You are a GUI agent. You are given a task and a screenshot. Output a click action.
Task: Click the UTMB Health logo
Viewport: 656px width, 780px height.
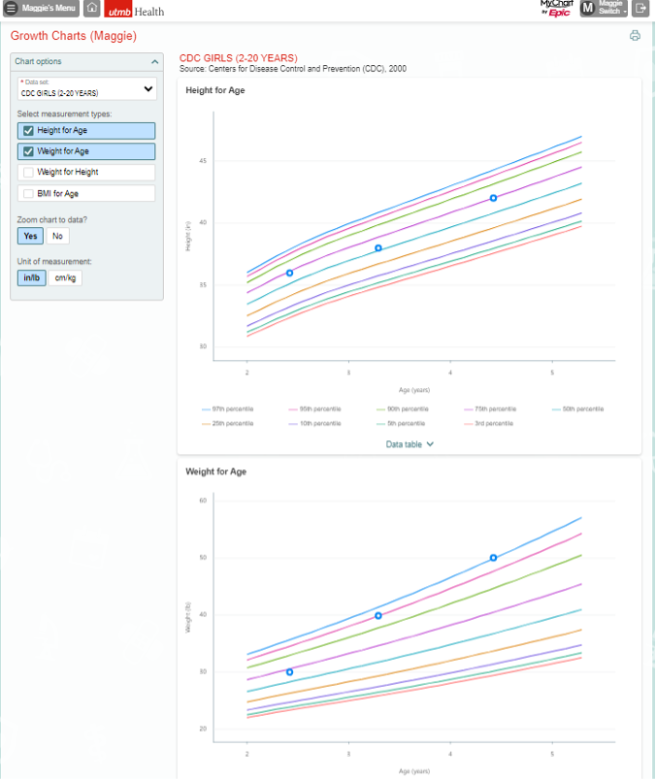point(135,11)
